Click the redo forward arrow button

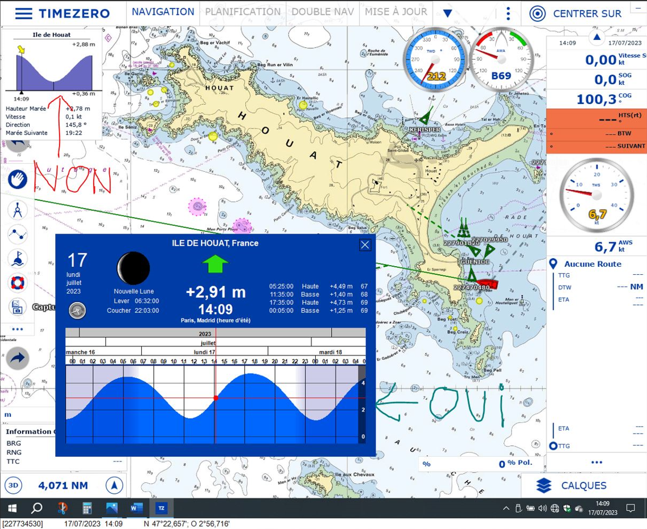(17, 358)
